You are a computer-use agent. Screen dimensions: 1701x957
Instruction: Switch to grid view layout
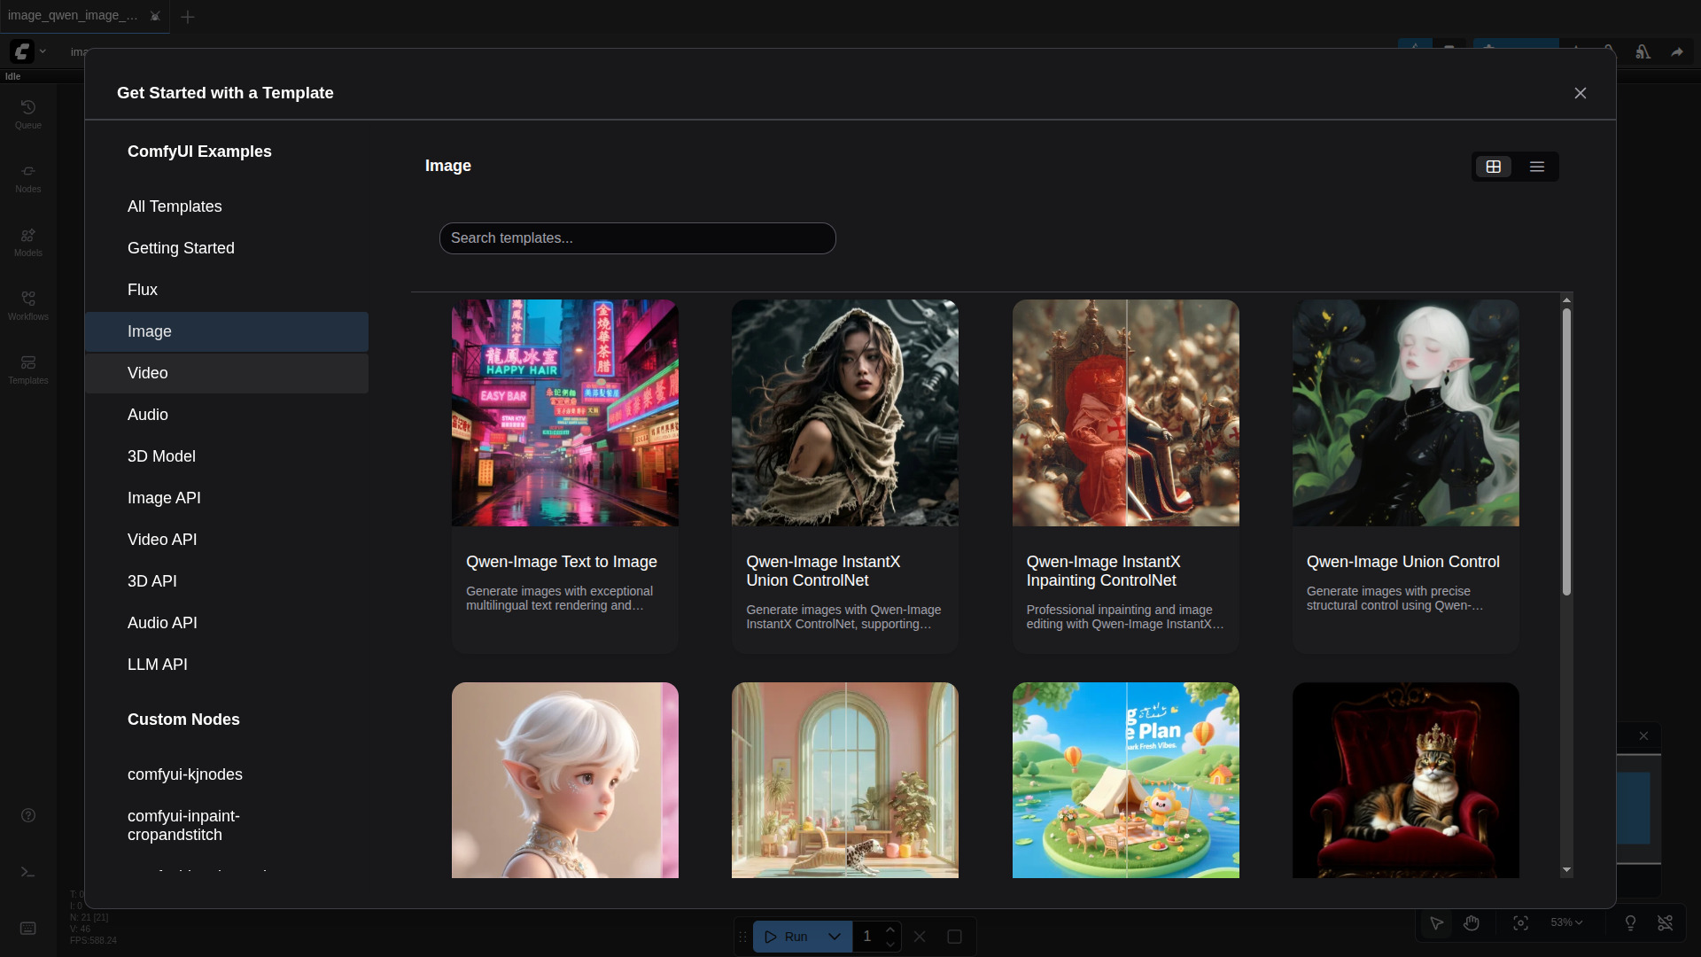[1494, 167]
